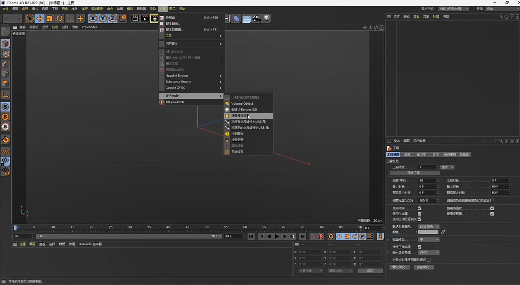Image resolution: width=520 pixels, height=285 pixels.
Task: Open the 节点空间 dropdown at top right
Action: click(x=453, y=9)
